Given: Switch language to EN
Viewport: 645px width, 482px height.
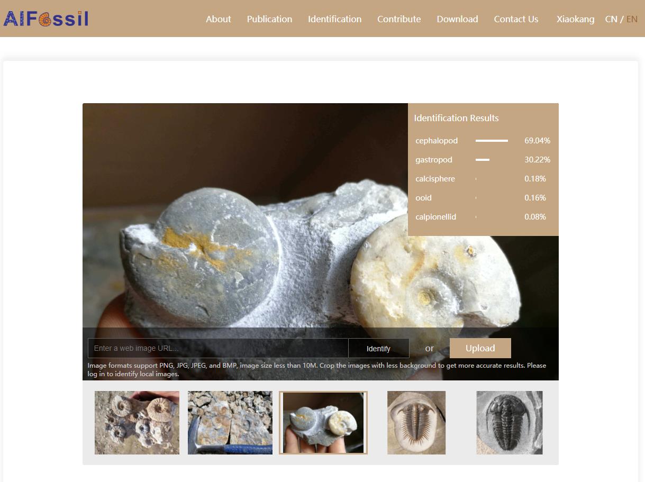Looking at the screenshot, I should coord(632,19).
